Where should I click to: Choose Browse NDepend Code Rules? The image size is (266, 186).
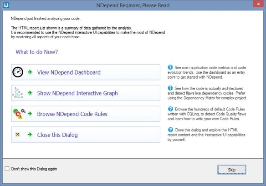tap(86, 114)
